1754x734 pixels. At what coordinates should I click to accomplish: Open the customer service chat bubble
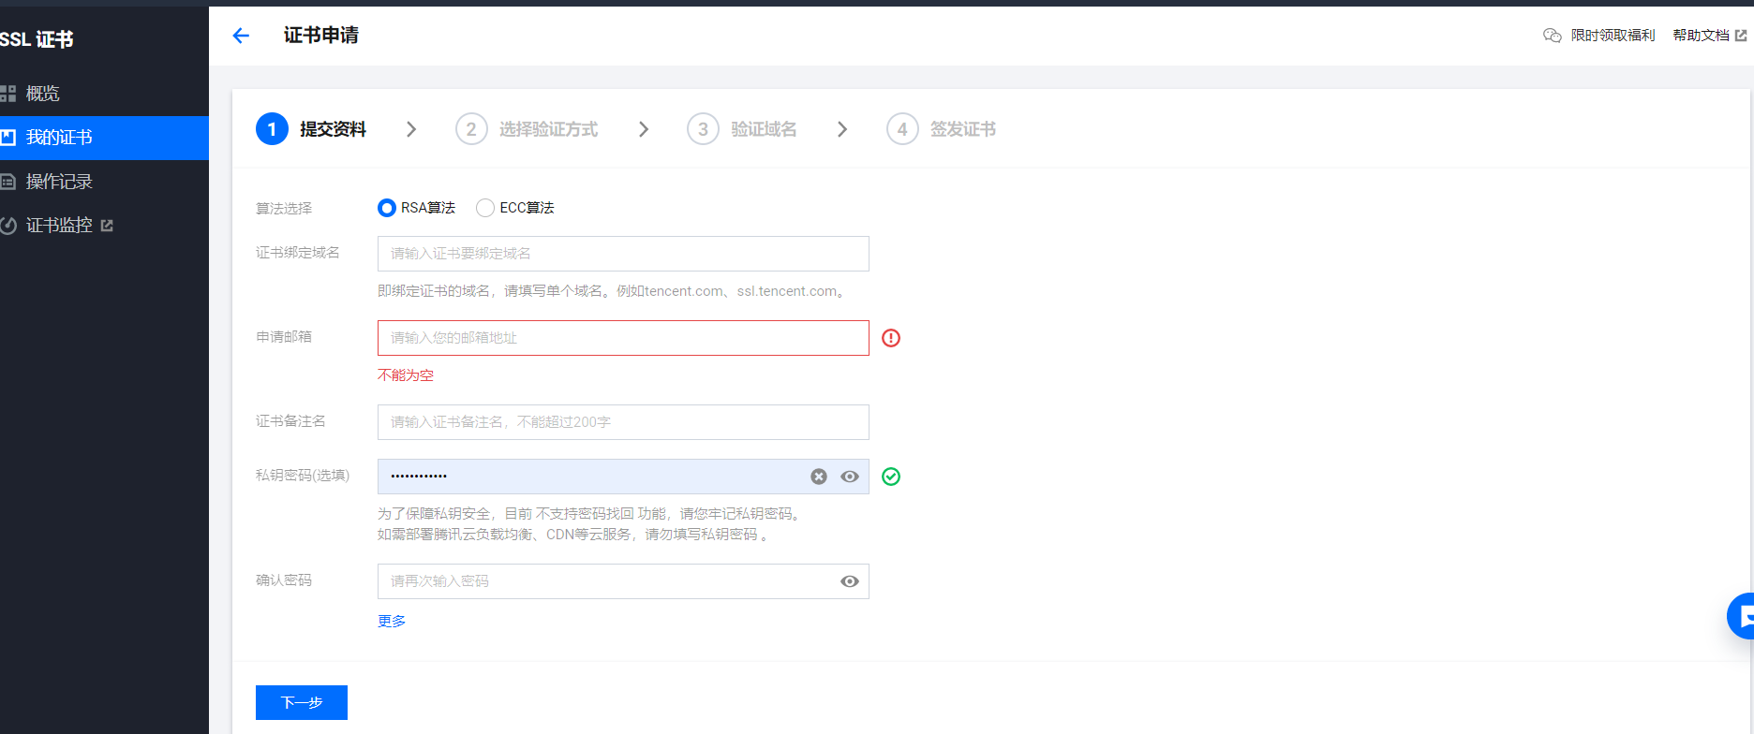(x=1741, y=616)
